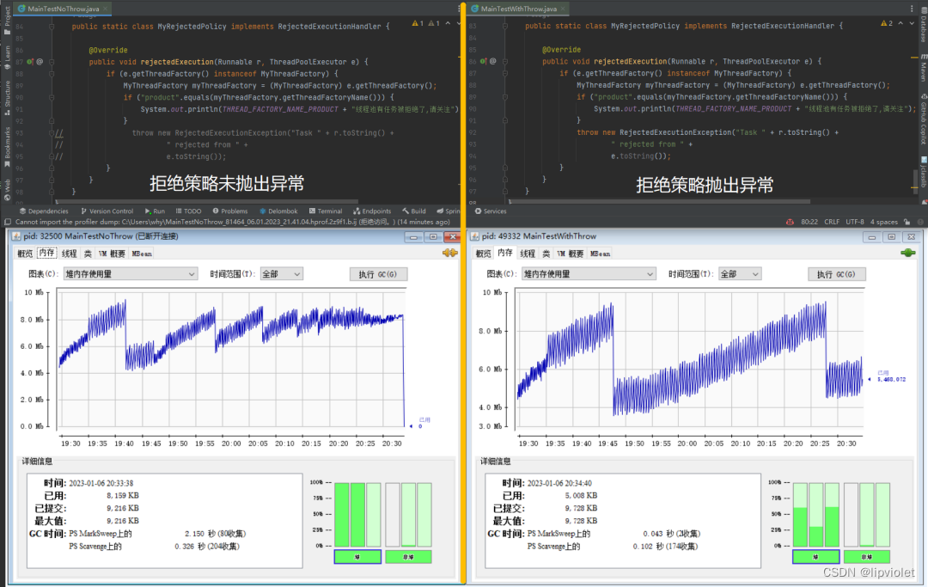Click the warning indicator in MainTestWithThrow editor
928x587 pixels.
pyautogui.click(x=887, y=23)
